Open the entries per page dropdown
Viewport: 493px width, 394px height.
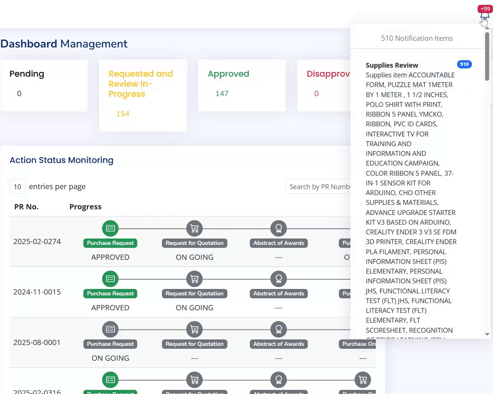click(x=18, y=187)
